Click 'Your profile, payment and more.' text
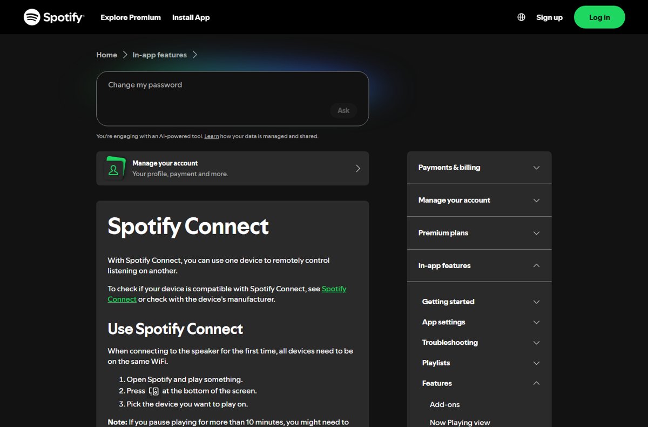The width and height of the screenshot is (648, 427). click(x=180, y=174)
